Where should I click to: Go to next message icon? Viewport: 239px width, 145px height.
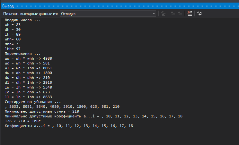[180, 13]
